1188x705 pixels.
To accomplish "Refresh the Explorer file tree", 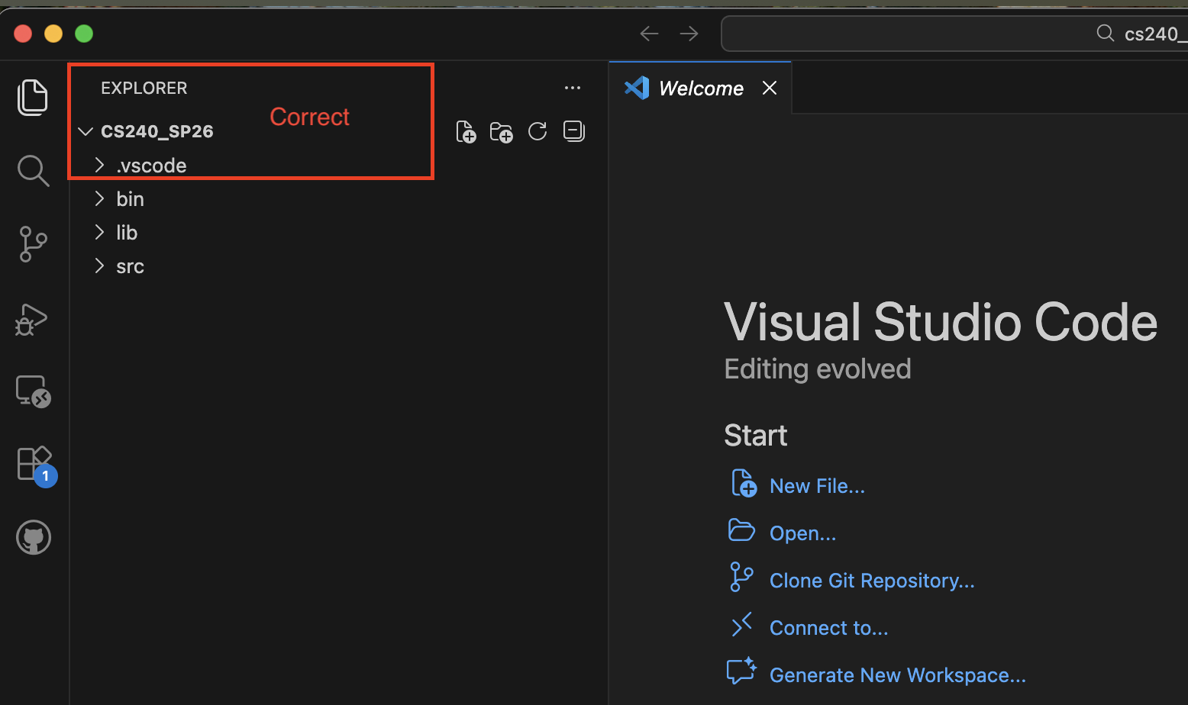I will [x=538, y=131].
